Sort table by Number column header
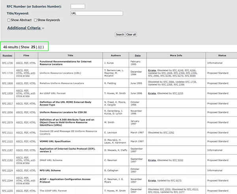The image size is (237, 194). pyautogui.click(x=8, y=55)
